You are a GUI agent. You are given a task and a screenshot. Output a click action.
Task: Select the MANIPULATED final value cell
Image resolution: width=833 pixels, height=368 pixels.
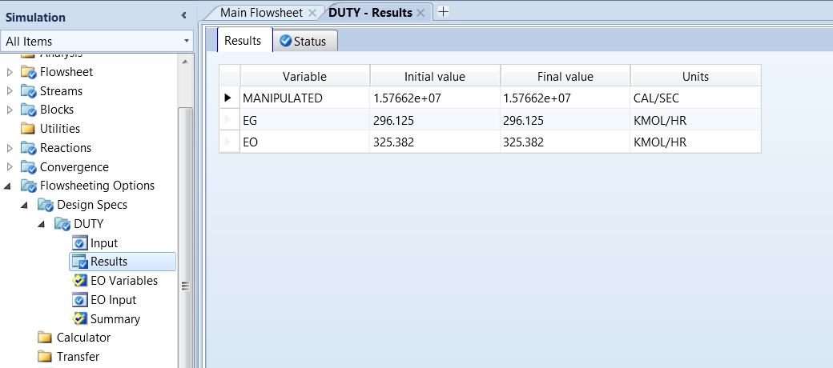coord(565,98)
